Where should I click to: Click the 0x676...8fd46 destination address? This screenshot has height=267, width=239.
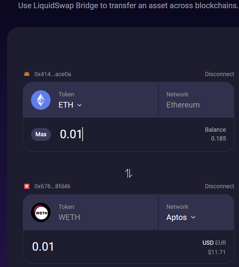(52, 186)
